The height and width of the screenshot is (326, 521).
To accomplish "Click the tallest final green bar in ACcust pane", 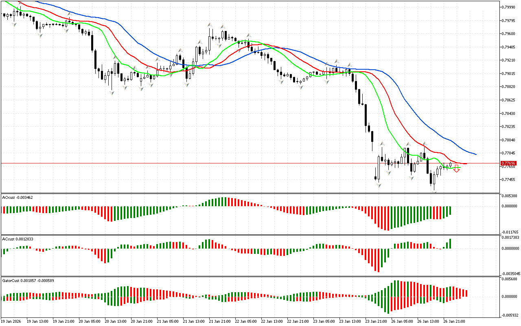I will (451, 244).
